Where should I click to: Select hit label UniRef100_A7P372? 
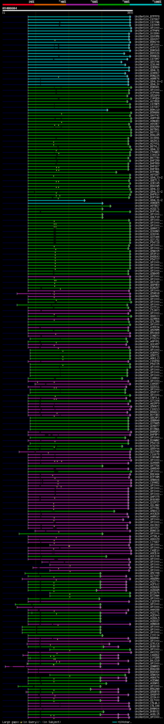click(147, 48)
